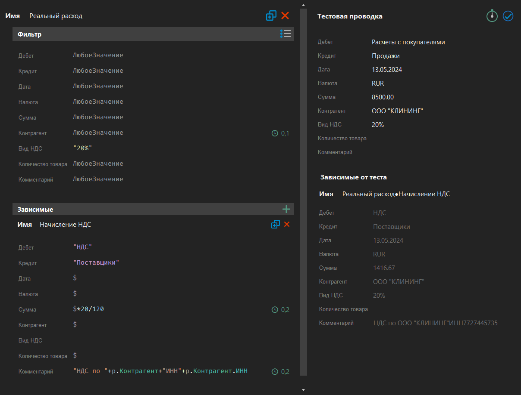Open the Кредит filter "ЛюбоеЗначение" selector

pos(98,71)
